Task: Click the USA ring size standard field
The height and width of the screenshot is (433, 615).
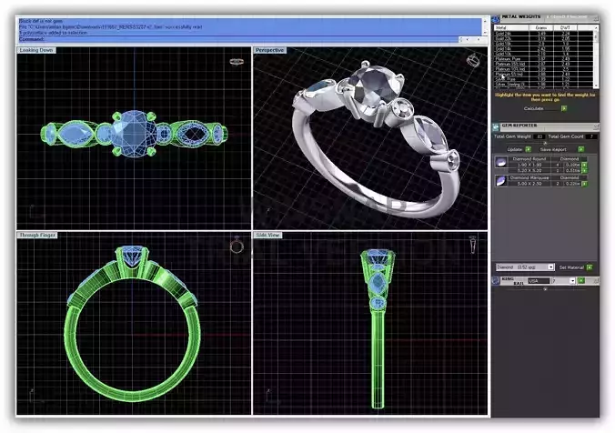Action: pos(539,280)
